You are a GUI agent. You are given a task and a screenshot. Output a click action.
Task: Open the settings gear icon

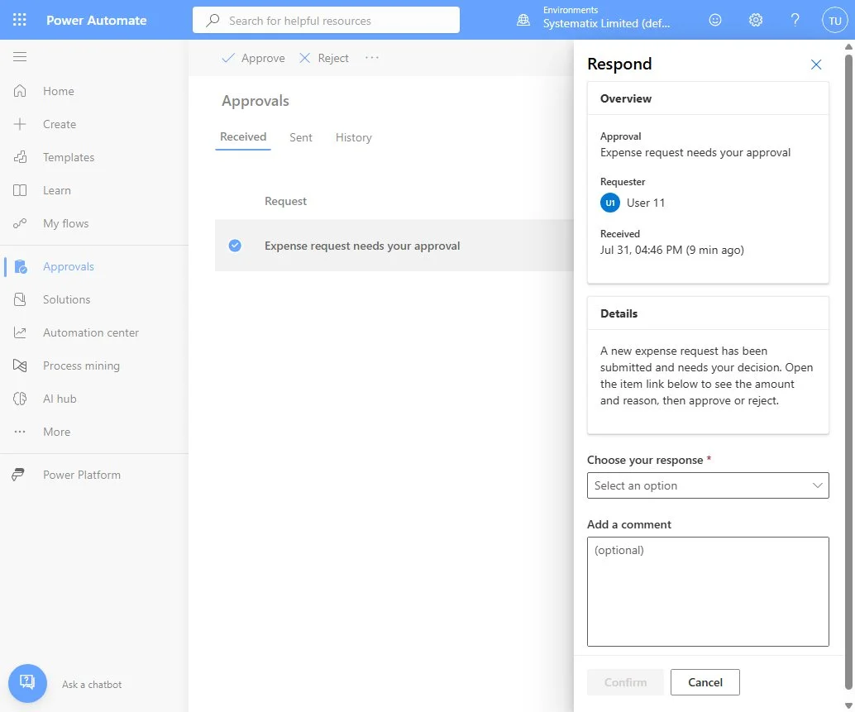click(756, 20)
